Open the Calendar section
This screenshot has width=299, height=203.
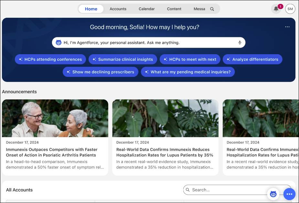click(x=146, y=9)
